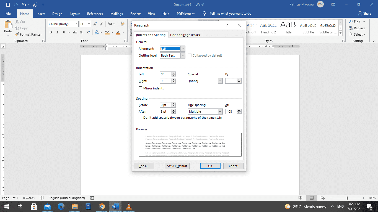Apply Subscript formatting

[x=81, y=32]
